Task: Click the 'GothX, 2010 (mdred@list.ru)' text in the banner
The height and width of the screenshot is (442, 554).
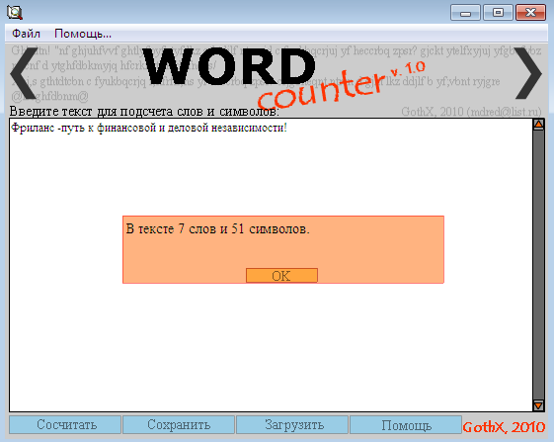Action: tap(471, 112)
